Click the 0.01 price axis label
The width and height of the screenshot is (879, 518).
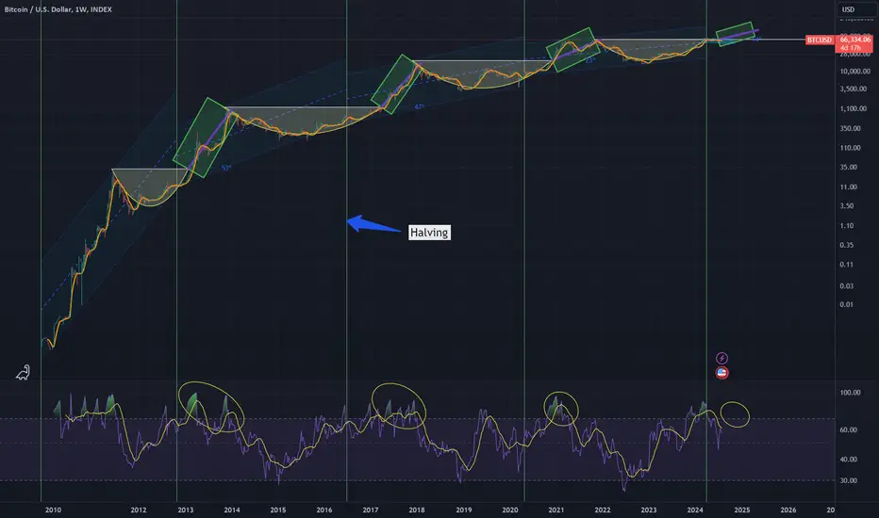(x=847, y=304)
